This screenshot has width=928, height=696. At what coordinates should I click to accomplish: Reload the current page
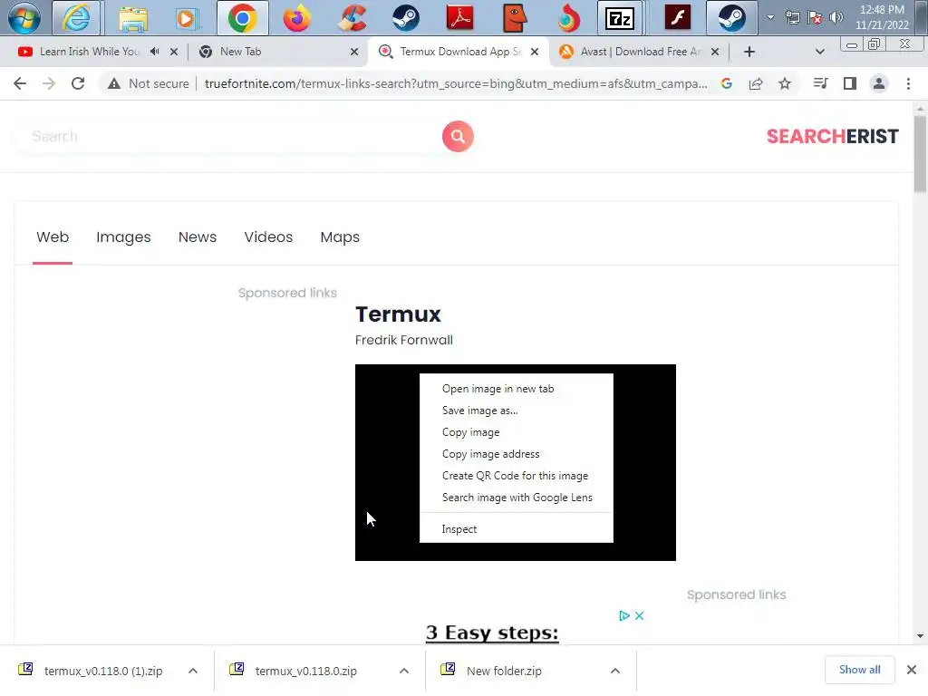coord(78,83)
